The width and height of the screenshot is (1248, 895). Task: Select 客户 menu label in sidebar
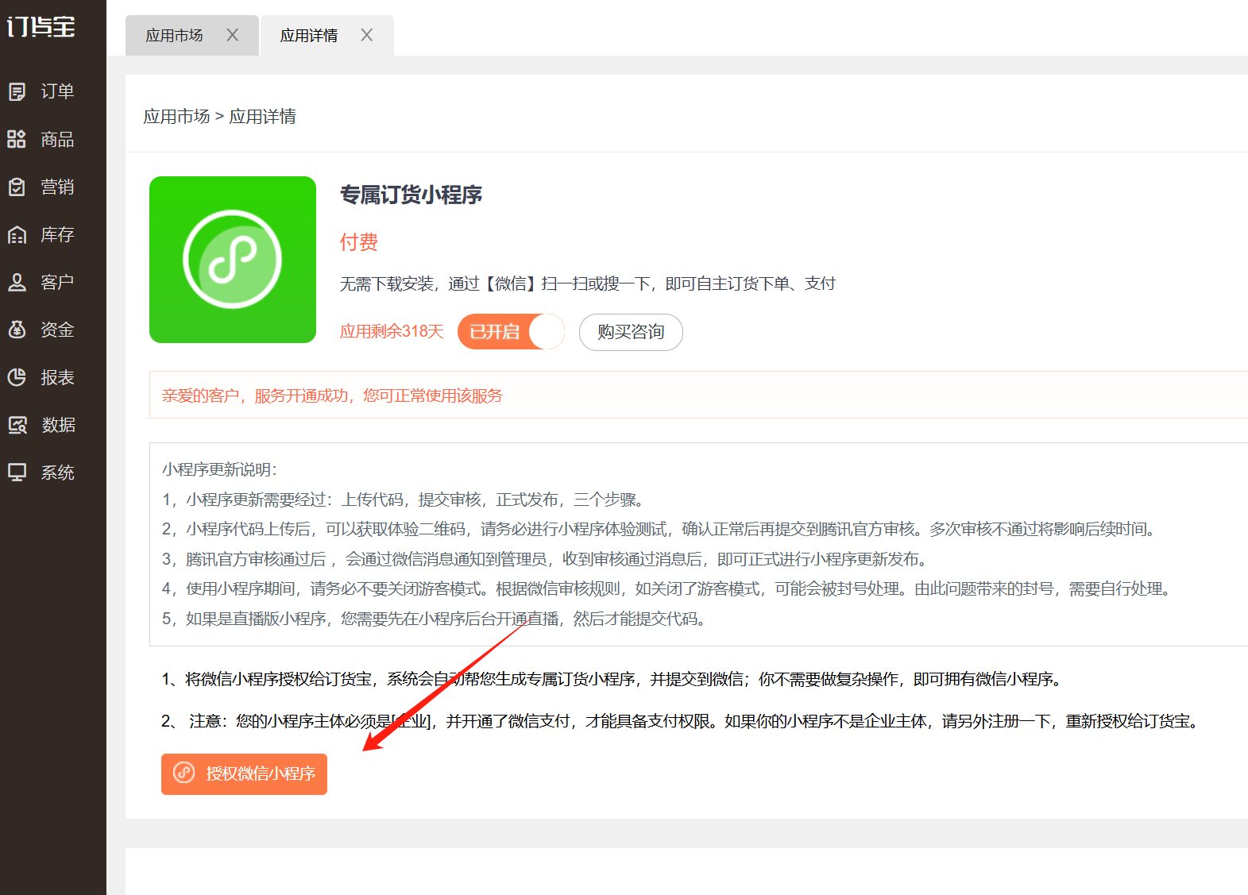point(57,283)
